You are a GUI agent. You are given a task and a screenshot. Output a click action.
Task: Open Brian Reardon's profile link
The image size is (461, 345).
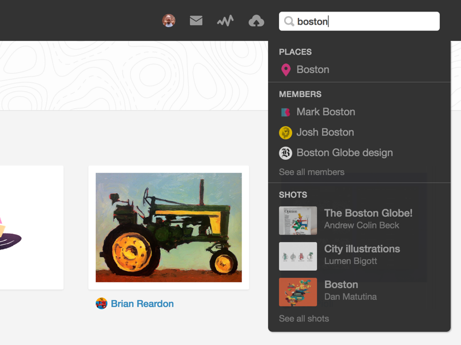pyautogui.click(x=142, y=304)
